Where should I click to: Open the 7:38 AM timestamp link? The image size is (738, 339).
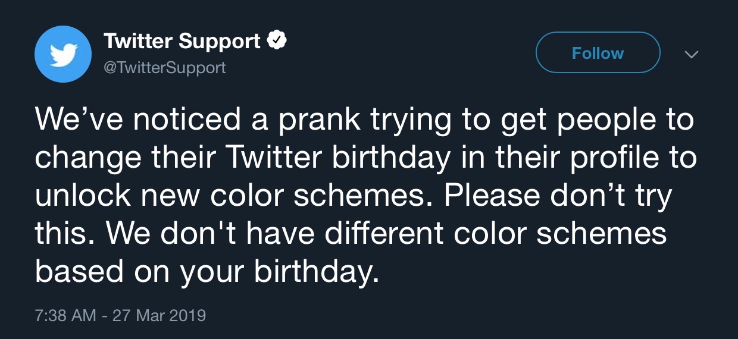(65, 315)
